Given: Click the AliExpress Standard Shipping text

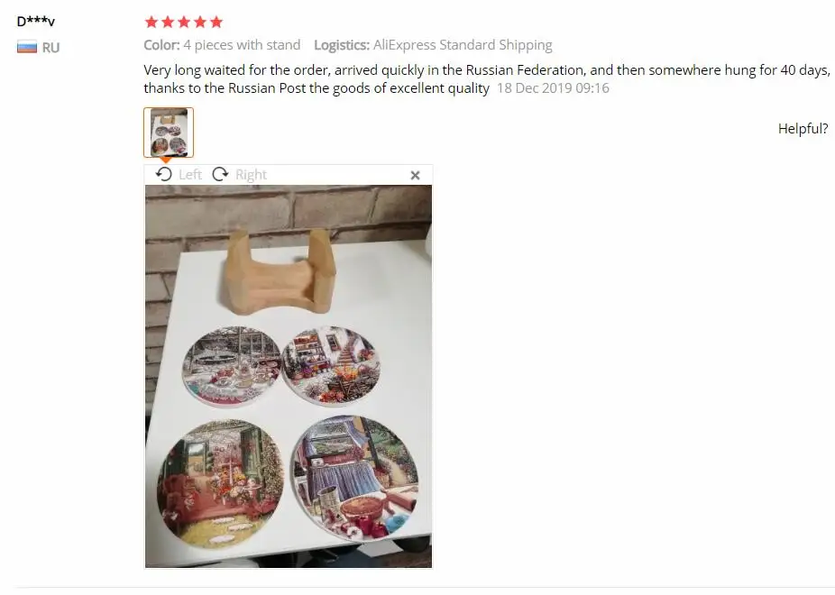Looking at the screenshot, I should point(463,45).
